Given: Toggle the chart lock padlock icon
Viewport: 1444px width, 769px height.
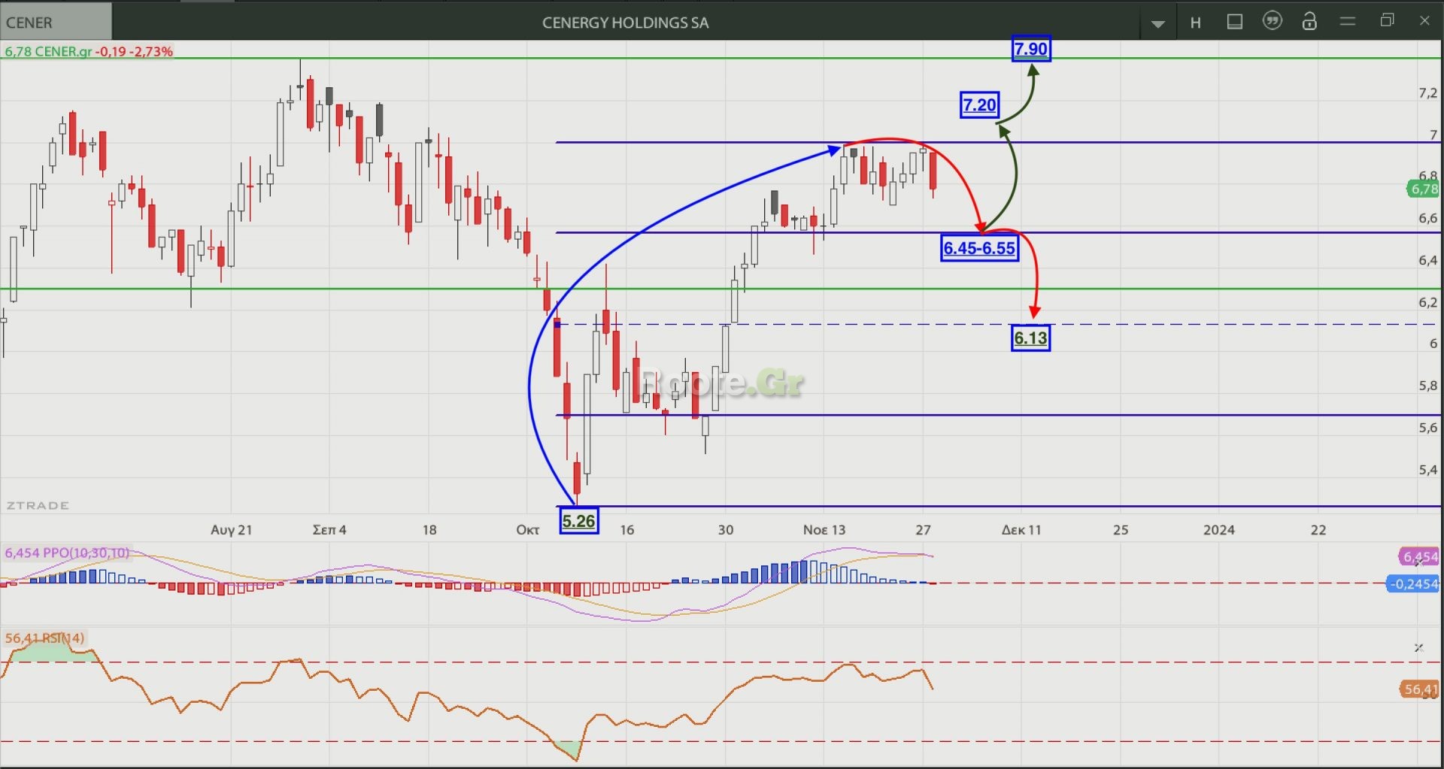Looking at the screenshot, I should click(1309, 21).
